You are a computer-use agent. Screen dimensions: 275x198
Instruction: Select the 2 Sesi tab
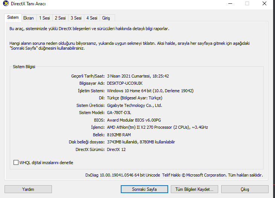(60, 18)
